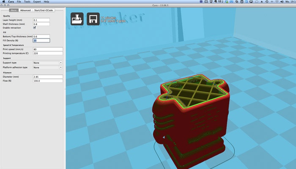
Task: Click the Layer height input field
Action: coord(41,20)
